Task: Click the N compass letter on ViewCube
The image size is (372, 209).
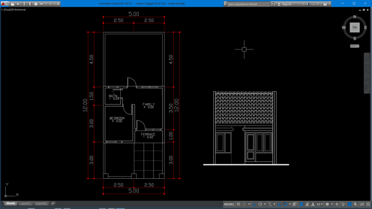Action: click(x=355, y=17)
